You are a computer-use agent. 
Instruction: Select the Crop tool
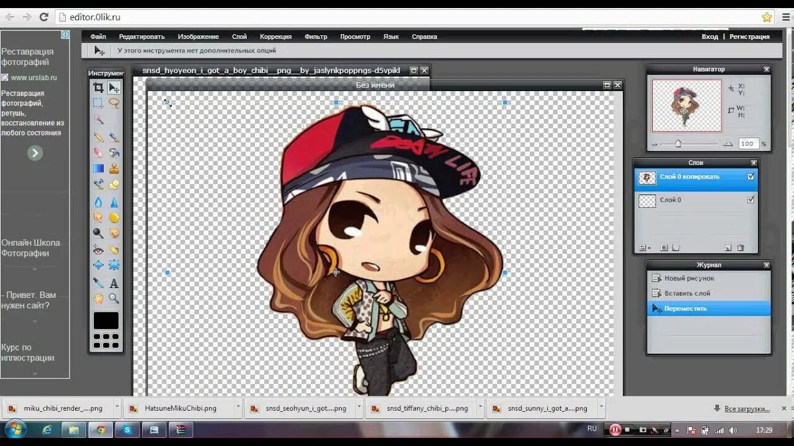pos(98,87)
